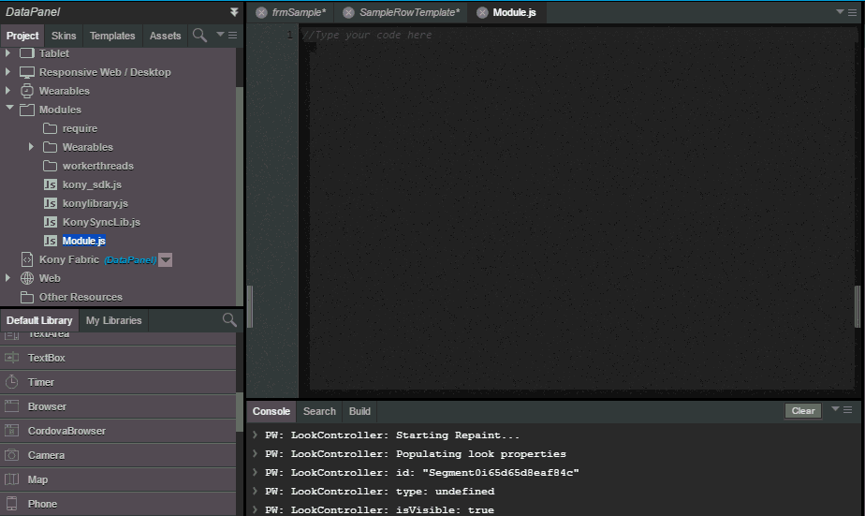
Task: Click the search icon in the library panel
Action: coord(229,320)
